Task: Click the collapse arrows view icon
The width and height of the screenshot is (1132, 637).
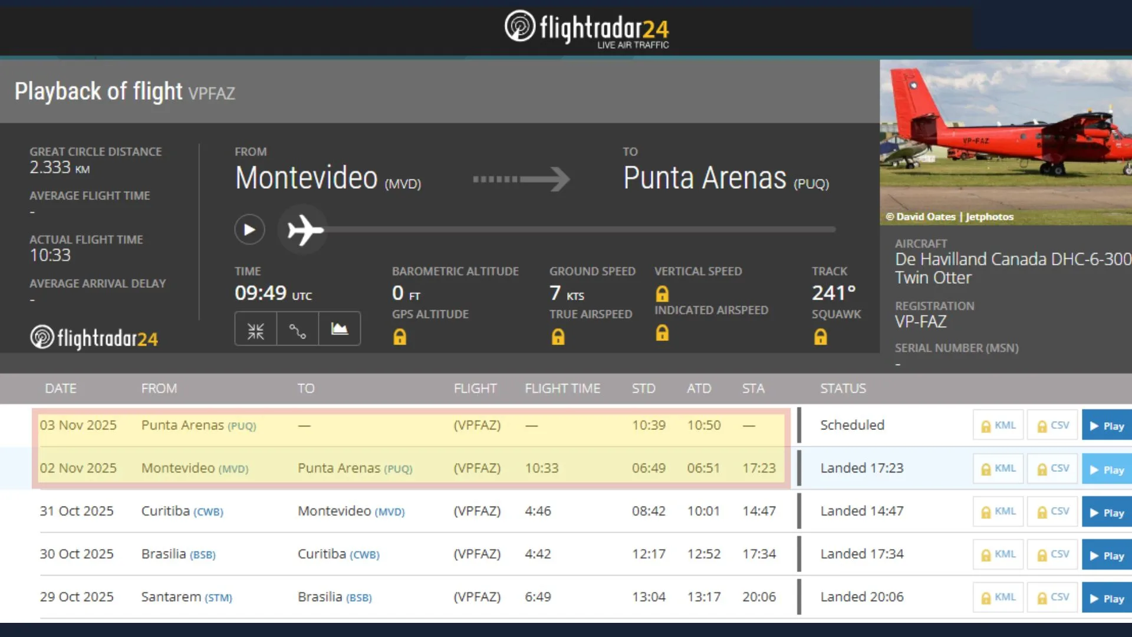Action: [x=255, y=330]
